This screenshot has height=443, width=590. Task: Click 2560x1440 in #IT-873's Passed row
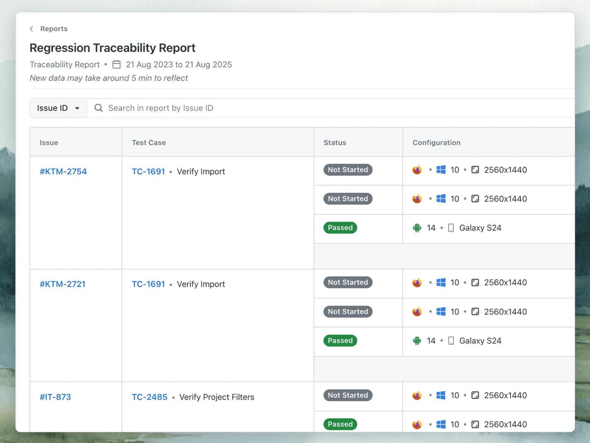(505, 424)
